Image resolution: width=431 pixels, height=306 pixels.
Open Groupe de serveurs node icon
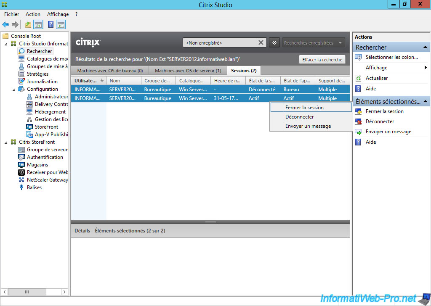21,150
